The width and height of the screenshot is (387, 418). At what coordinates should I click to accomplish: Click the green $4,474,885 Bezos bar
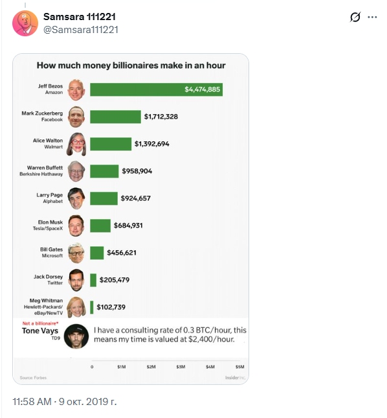(156, 89)
